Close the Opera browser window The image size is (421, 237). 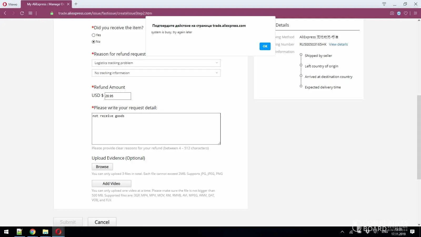tap(416, 4)
